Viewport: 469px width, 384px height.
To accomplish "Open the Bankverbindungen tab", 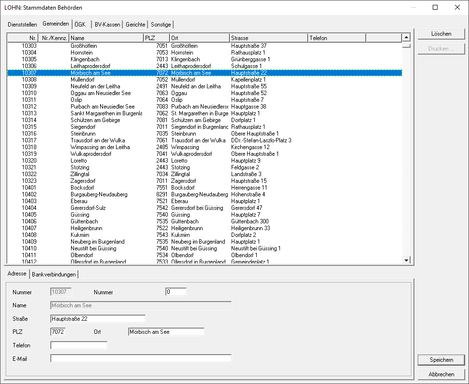I will point(54,274).
